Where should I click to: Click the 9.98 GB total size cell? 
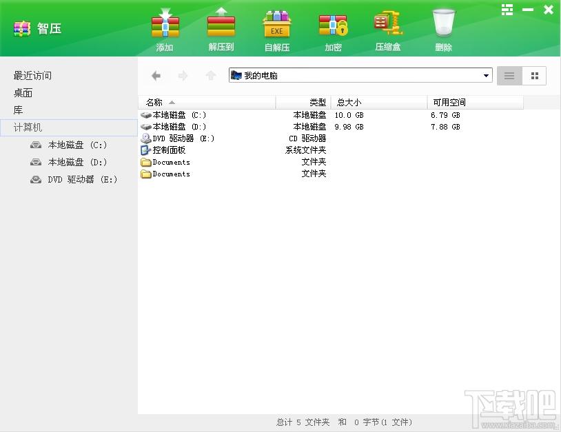(349, 127)
